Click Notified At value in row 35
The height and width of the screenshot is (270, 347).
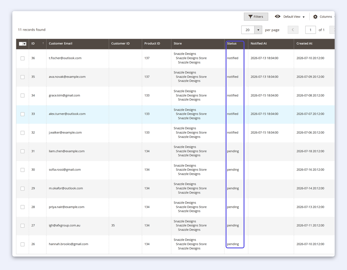click(264, 77)
